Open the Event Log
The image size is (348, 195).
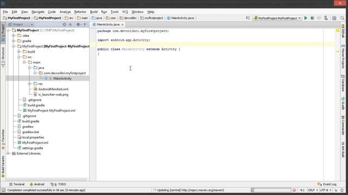(327, 184)
